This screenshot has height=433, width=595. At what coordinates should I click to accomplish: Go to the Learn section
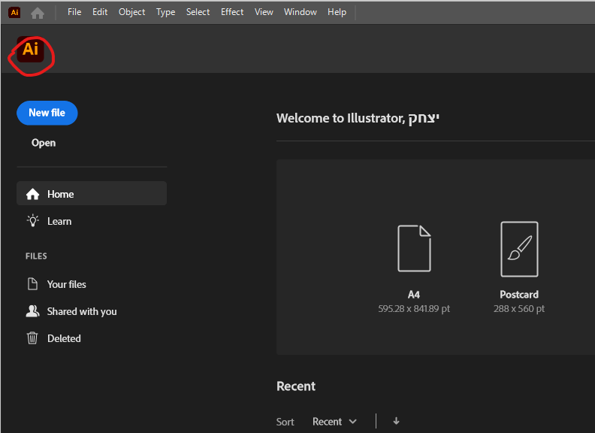tap(59, 221)
